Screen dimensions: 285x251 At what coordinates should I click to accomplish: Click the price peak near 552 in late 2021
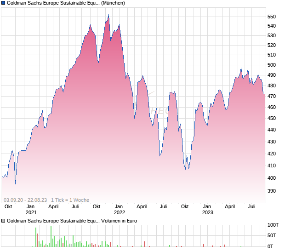[108, 15]
